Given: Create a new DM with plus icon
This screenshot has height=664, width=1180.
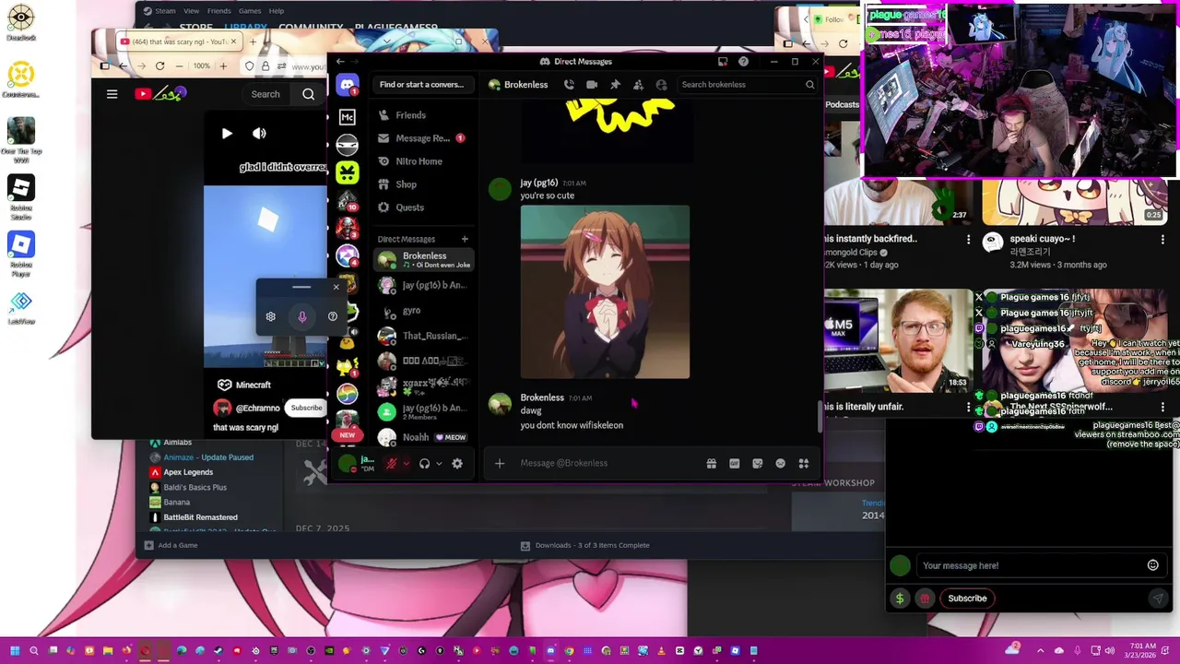Looking at the screenshot, I should 465,239.
